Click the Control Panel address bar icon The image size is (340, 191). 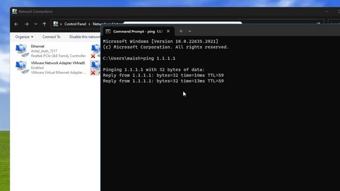tap(56, 24)
